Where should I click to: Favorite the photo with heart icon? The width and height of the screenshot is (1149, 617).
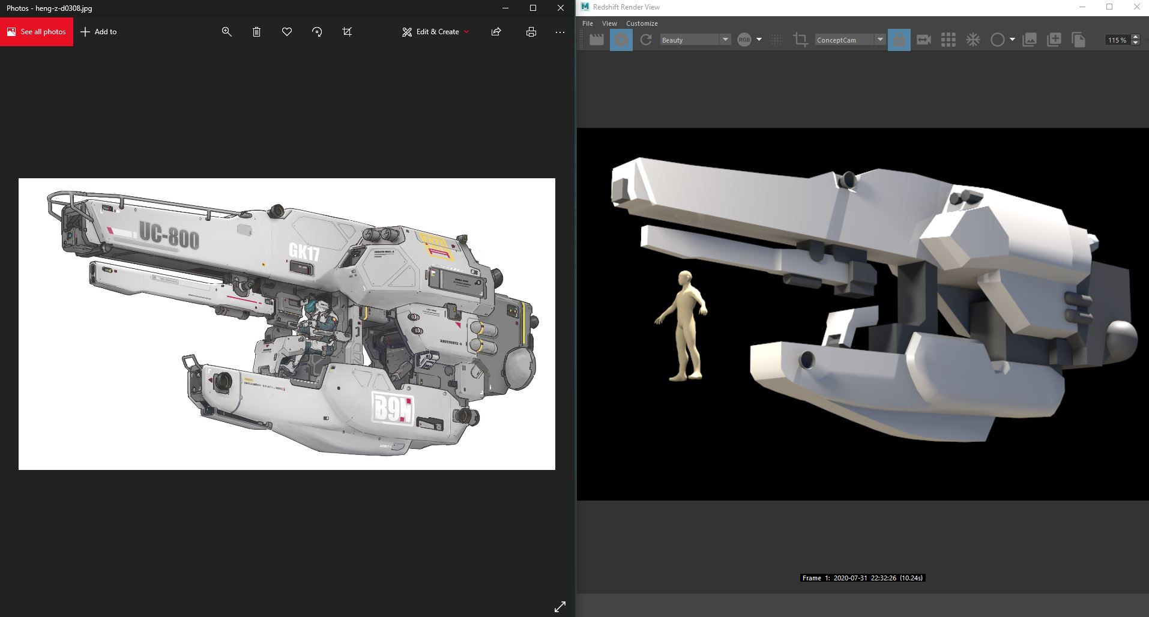pos(287,32)
